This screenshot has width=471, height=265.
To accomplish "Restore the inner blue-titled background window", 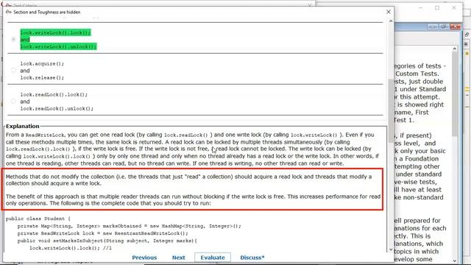I will (444, 26).
